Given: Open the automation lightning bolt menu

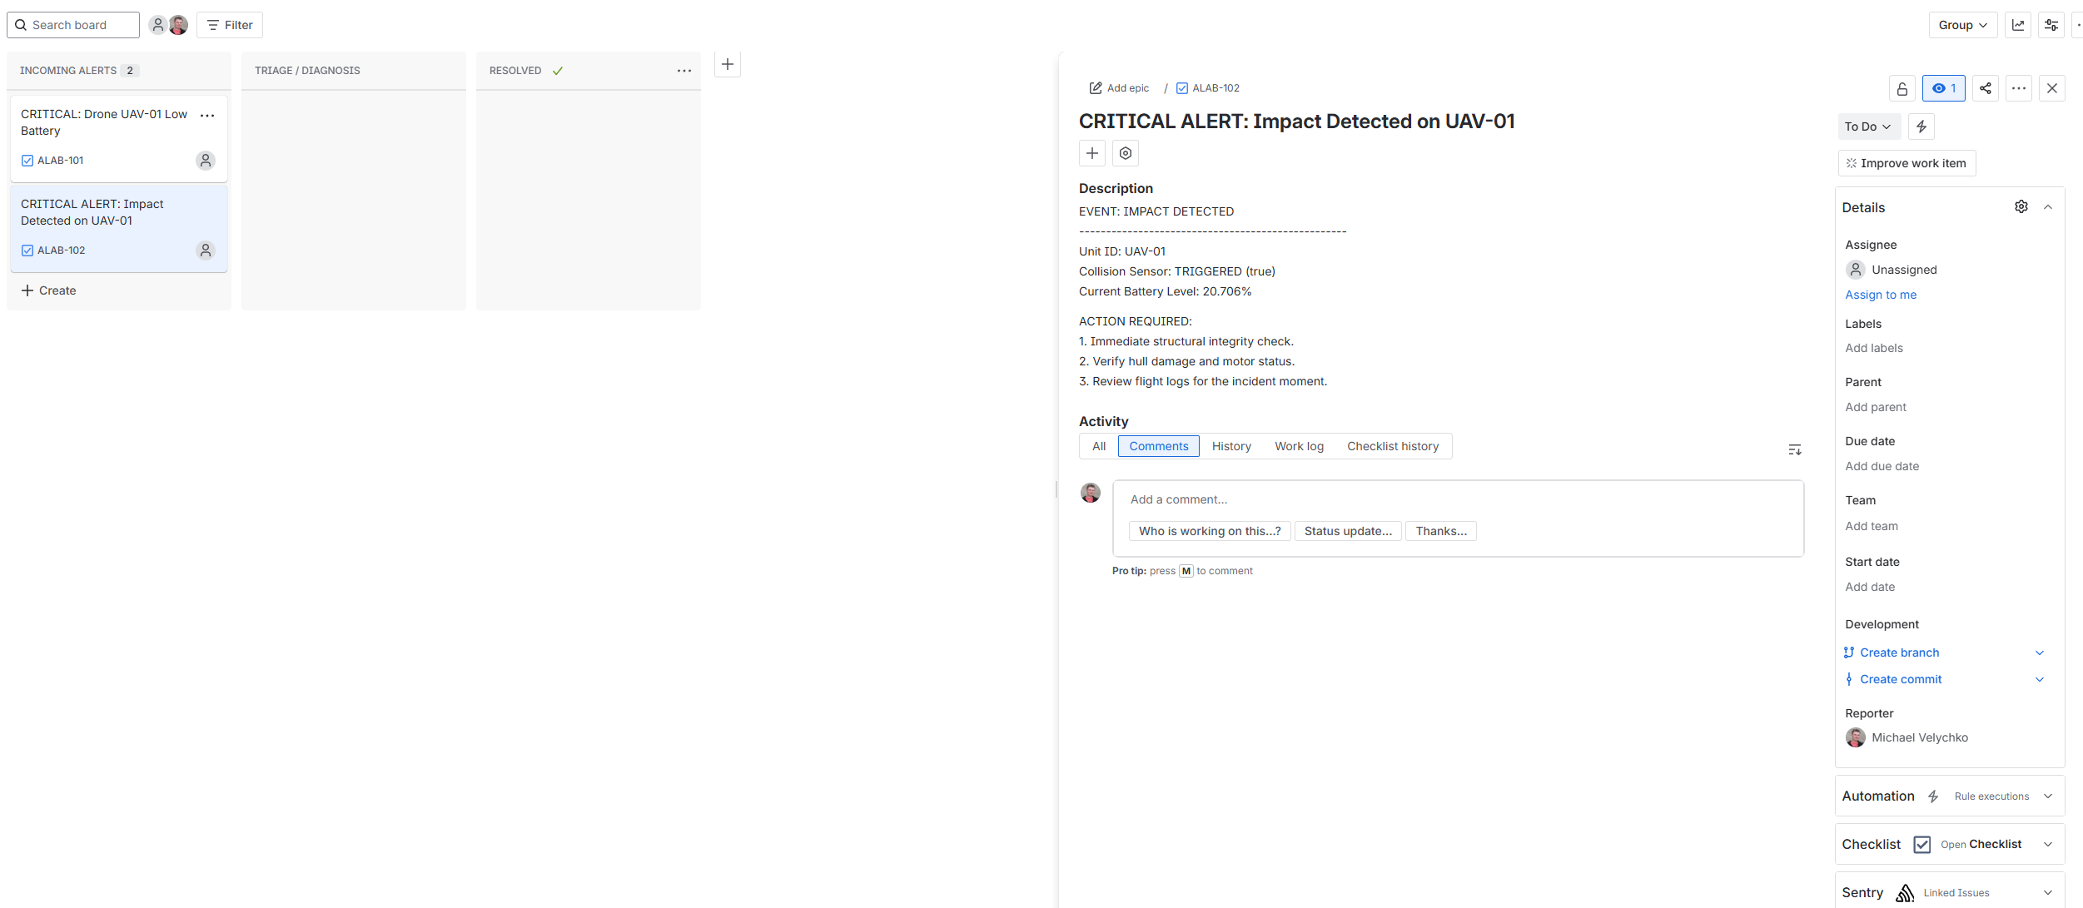Looking at the screenshot, I should [x=1921, y=127].
